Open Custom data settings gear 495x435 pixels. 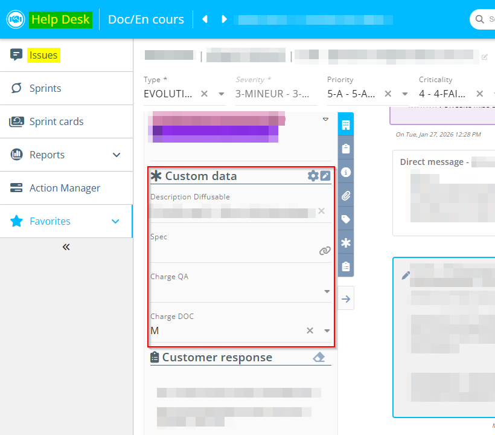click(x=313, y=176)
